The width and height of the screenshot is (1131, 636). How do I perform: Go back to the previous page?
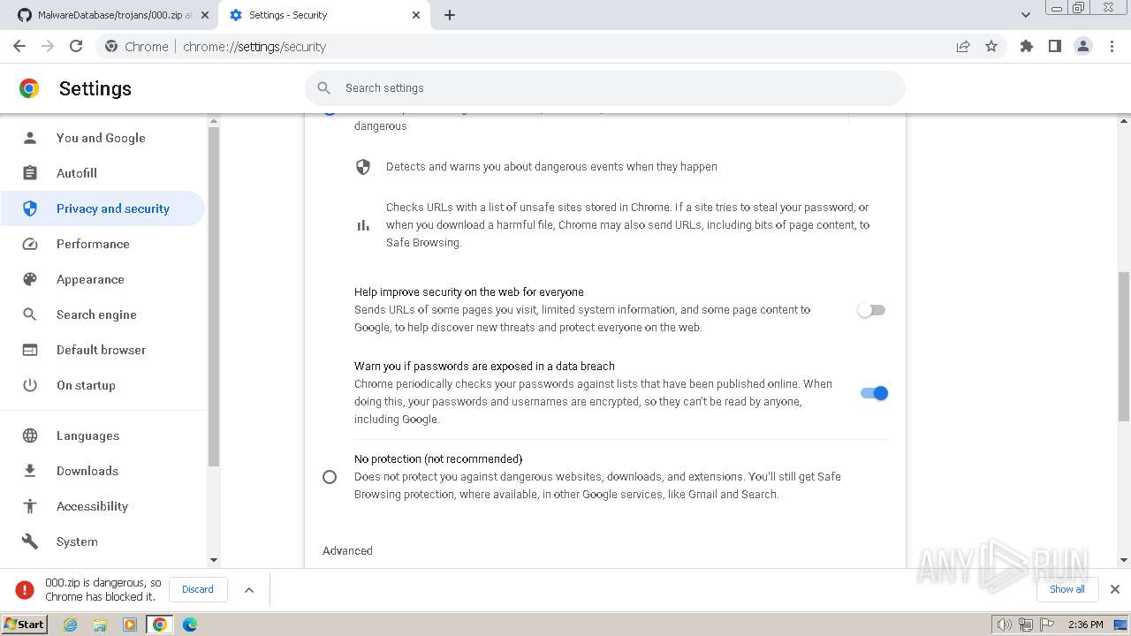click(19, 46)
